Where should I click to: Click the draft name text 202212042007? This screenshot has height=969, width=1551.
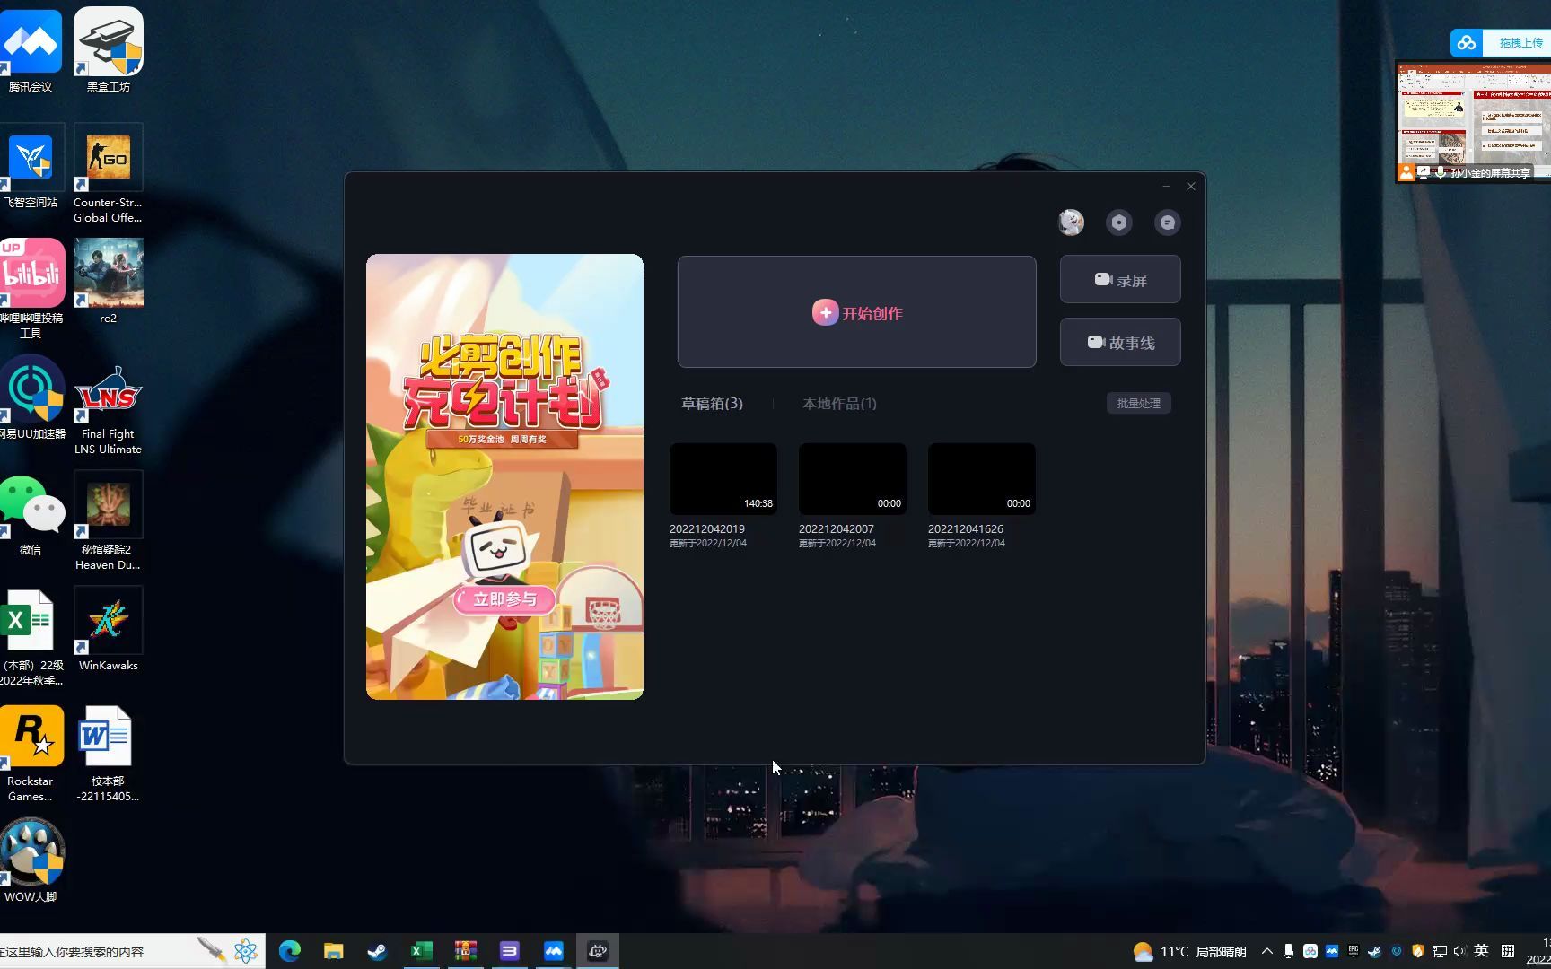tap(837, 529)
